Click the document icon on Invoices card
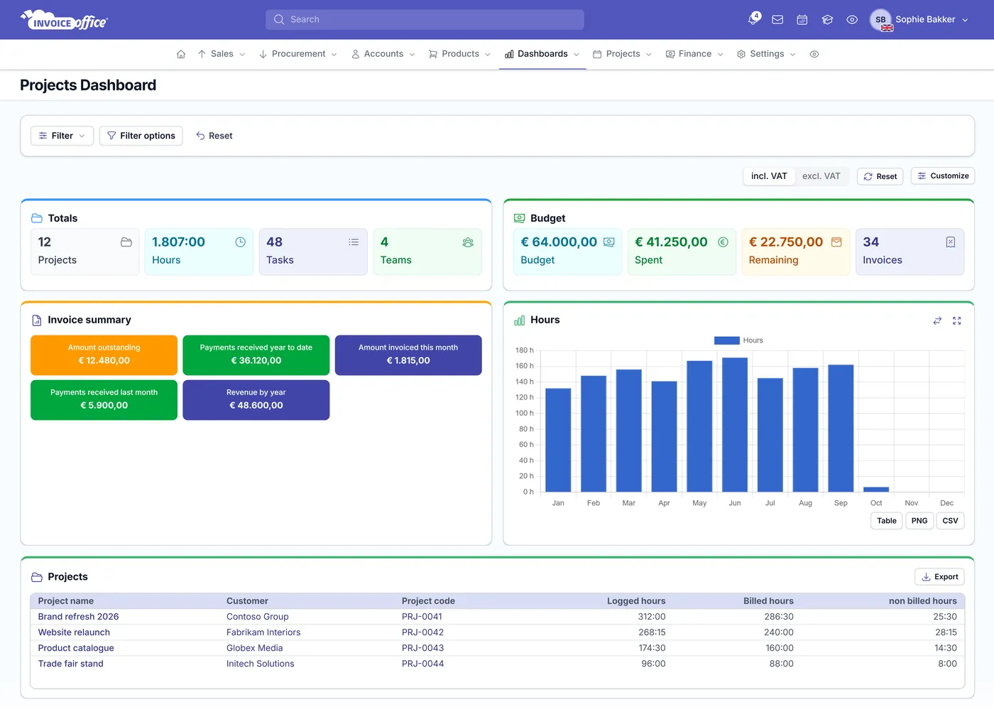The height and width of the screenshot is (707, 994). [x=951, y=242]
